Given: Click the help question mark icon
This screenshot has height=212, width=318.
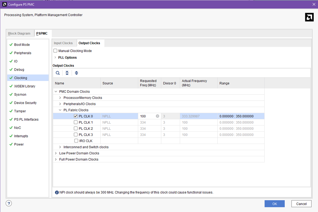Looking at the screenshot, I should 9,204.
